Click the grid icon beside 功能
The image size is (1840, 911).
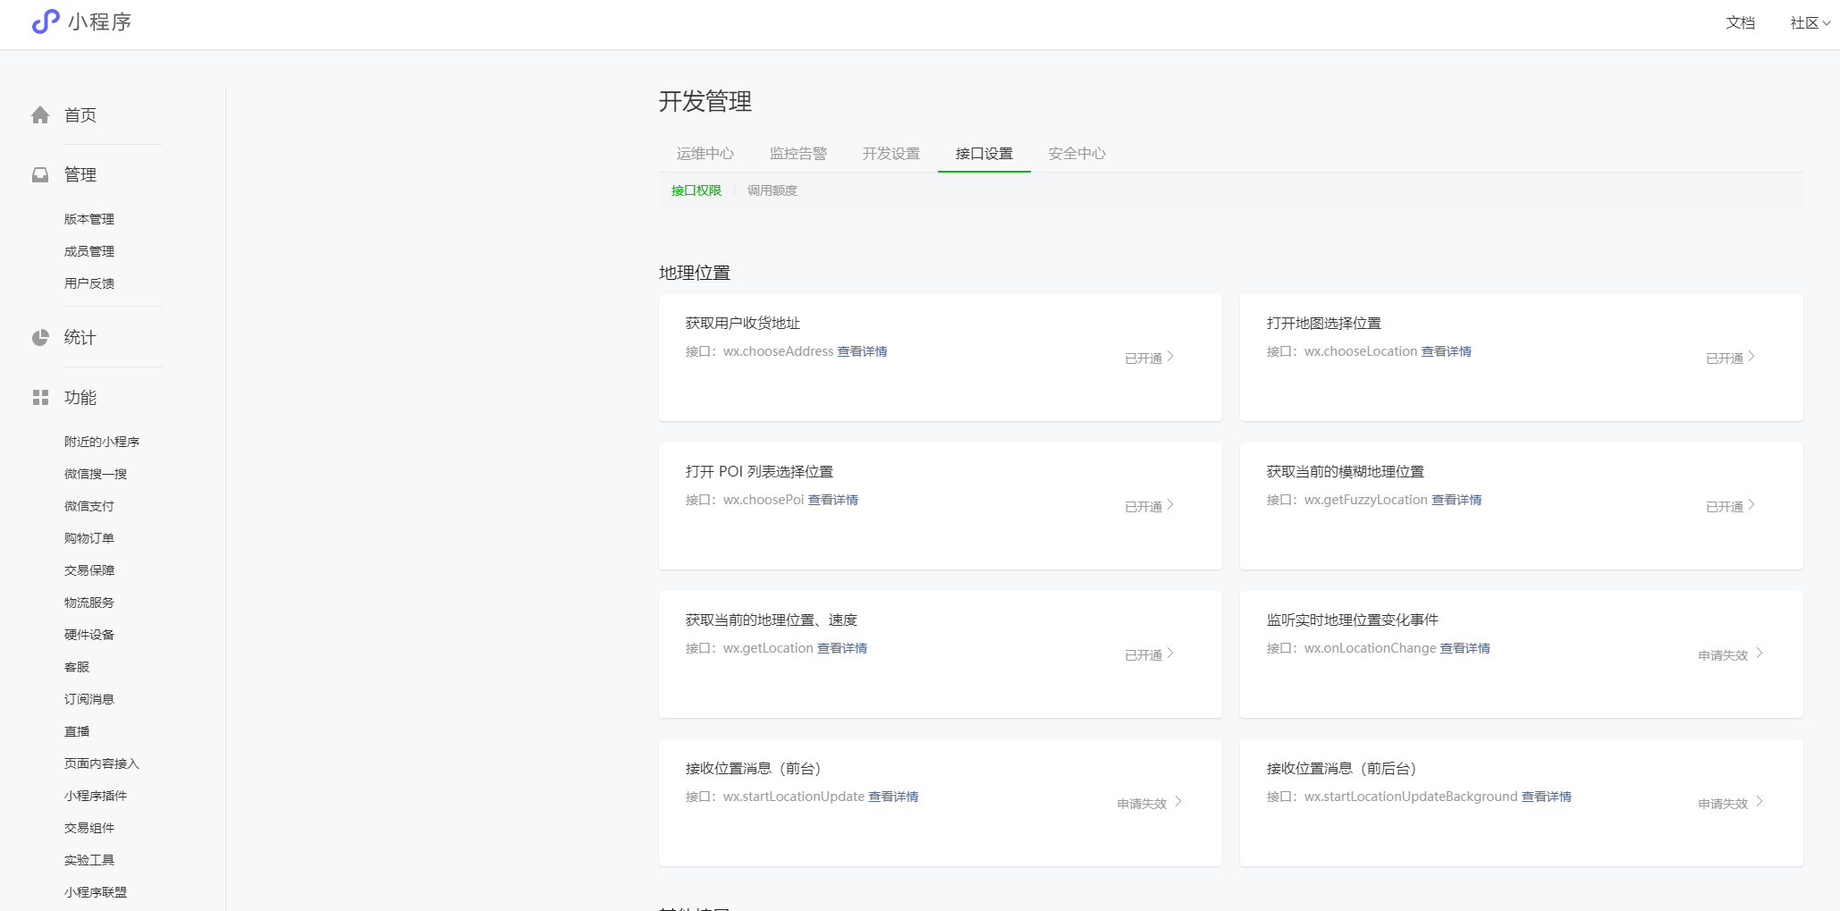click(x=40, y=398)
